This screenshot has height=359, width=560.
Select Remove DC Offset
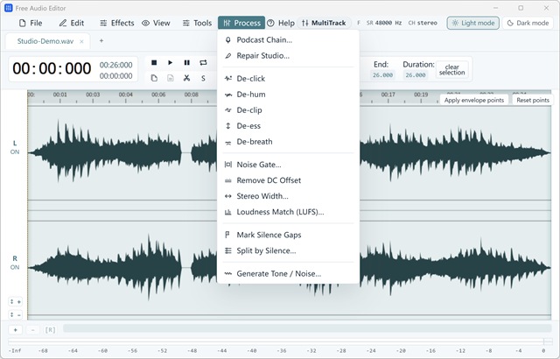coord(288,180)
